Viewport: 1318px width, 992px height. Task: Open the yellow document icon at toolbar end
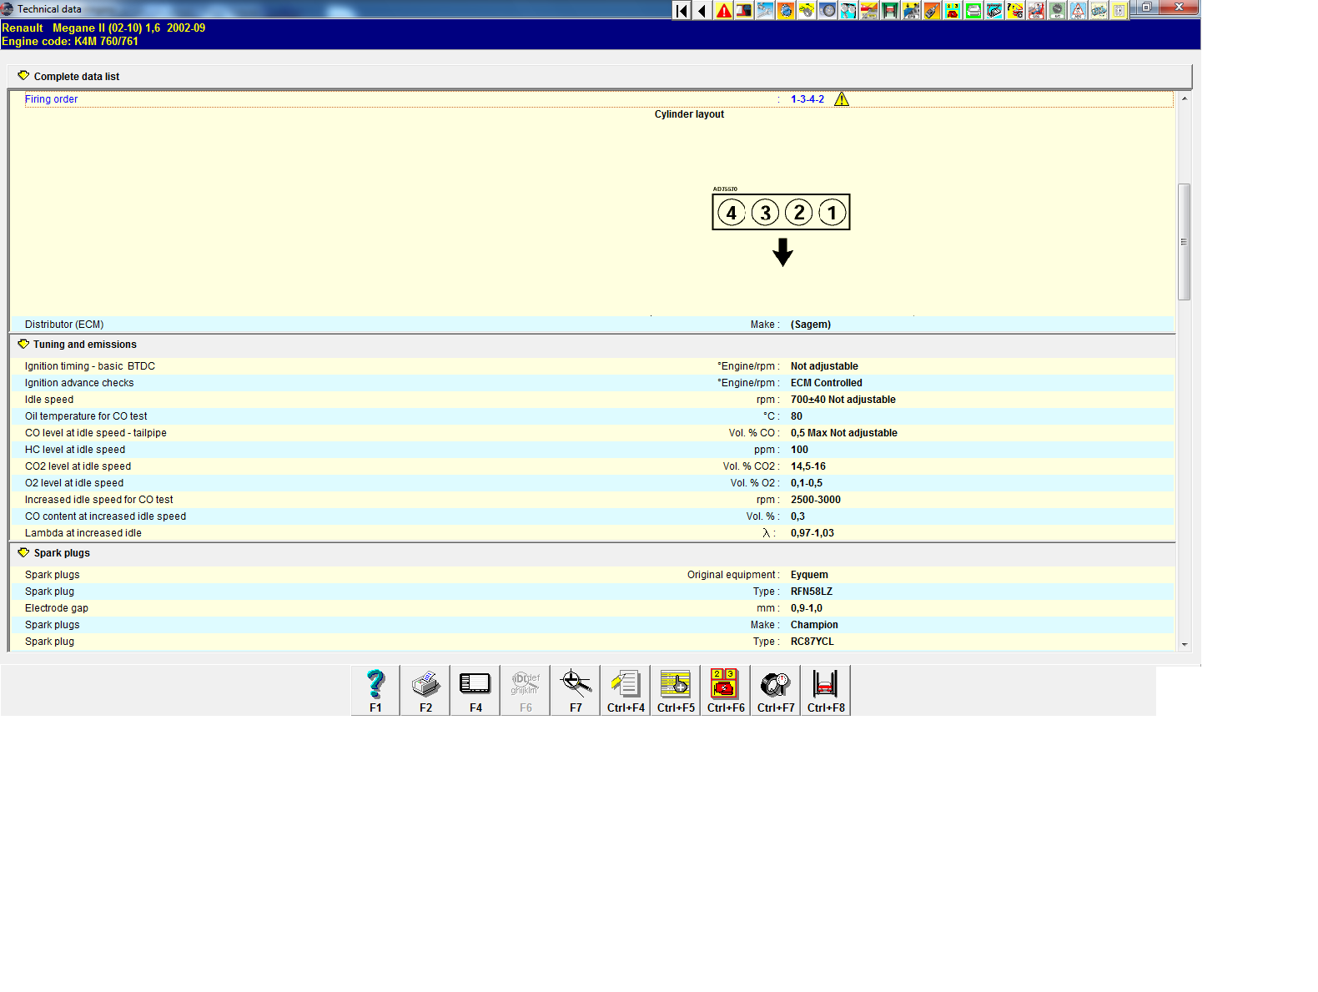click(1119, 10)
